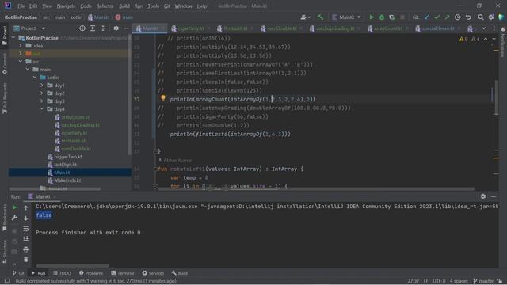
Task: Open the user account dropdown
Action: (x=305, y=17)
